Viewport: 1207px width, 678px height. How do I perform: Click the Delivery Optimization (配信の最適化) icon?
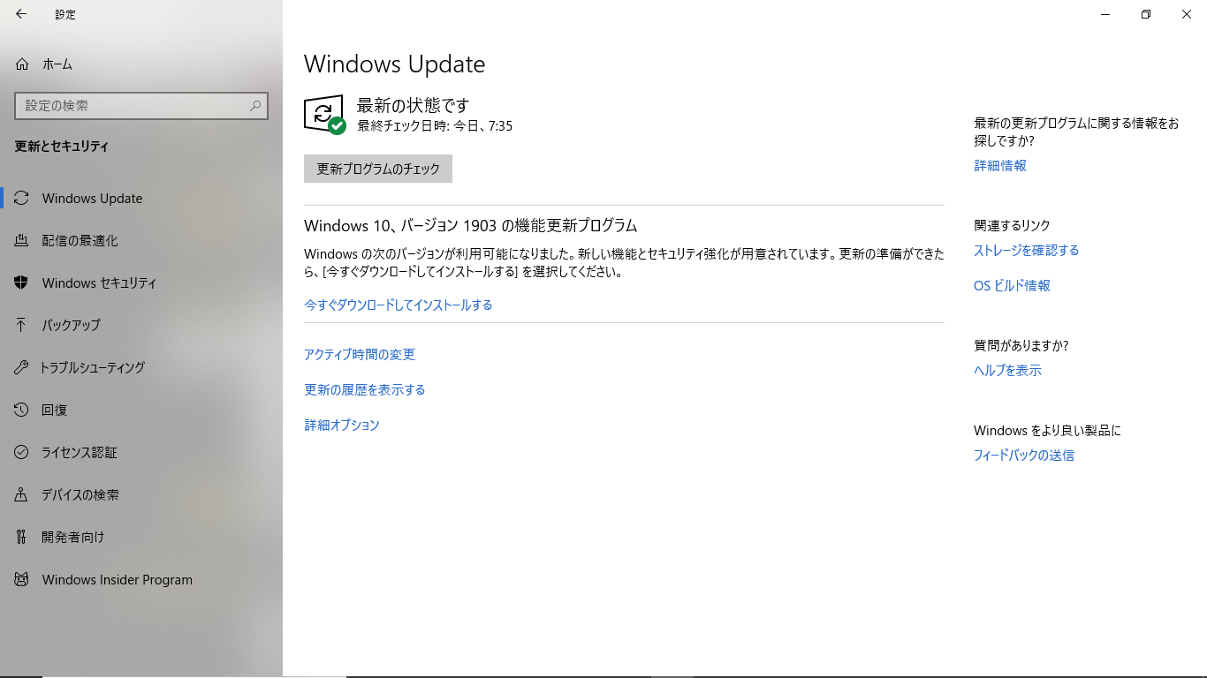coord(22,240)
